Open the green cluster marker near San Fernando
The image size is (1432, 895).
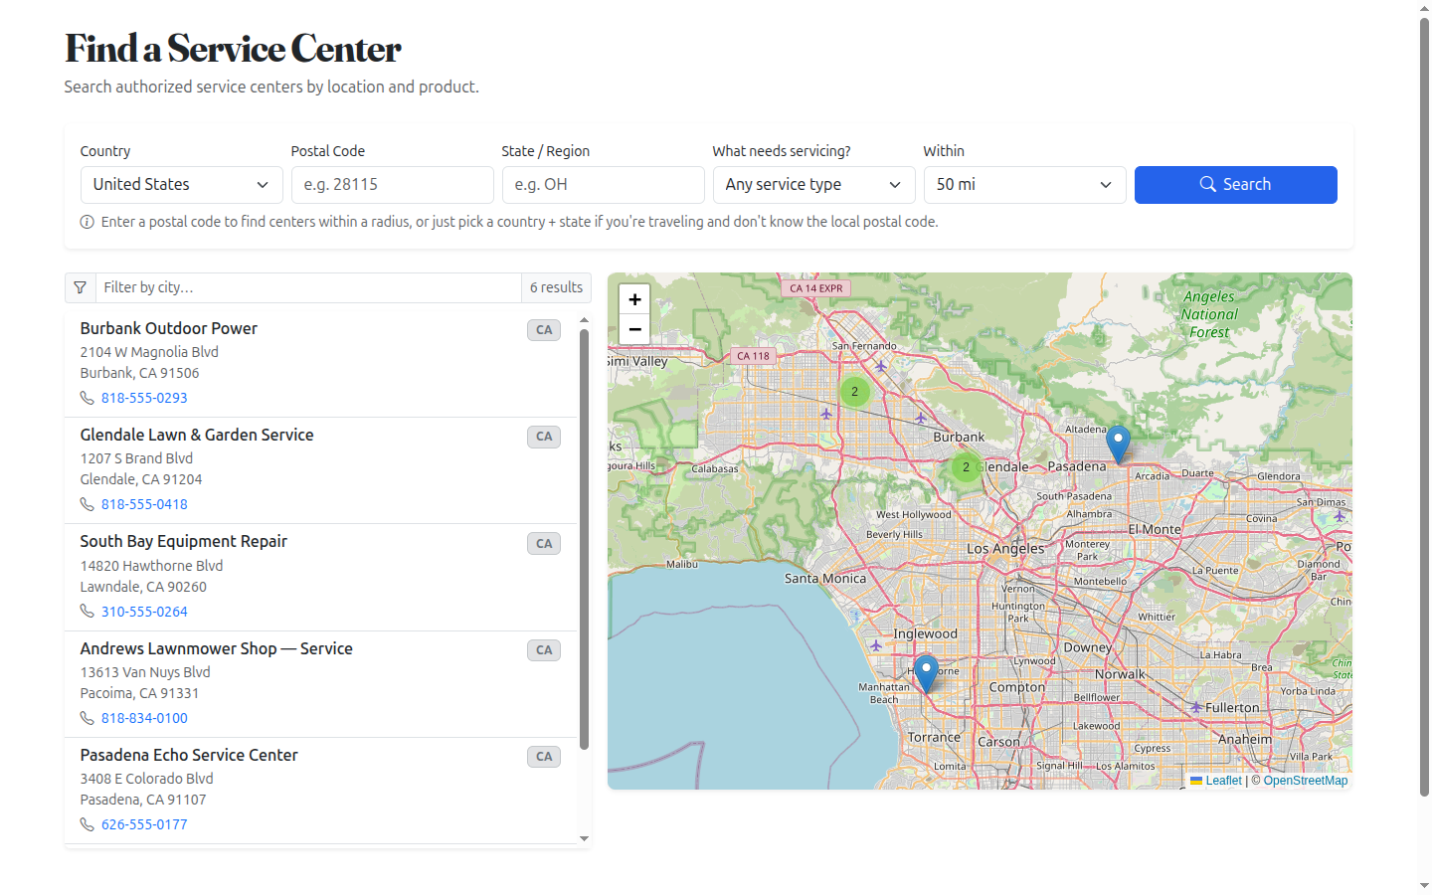(854, 392)
